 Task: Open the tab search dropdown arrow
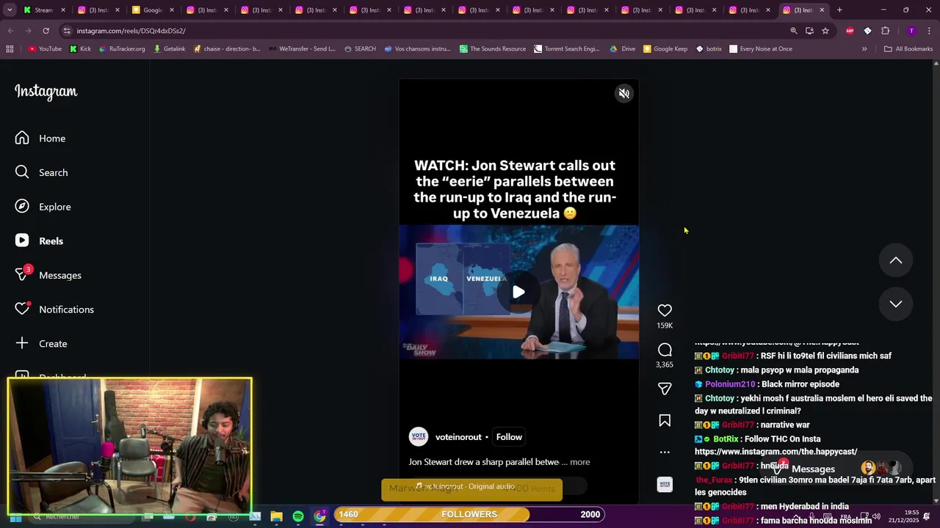coord(10,10)
